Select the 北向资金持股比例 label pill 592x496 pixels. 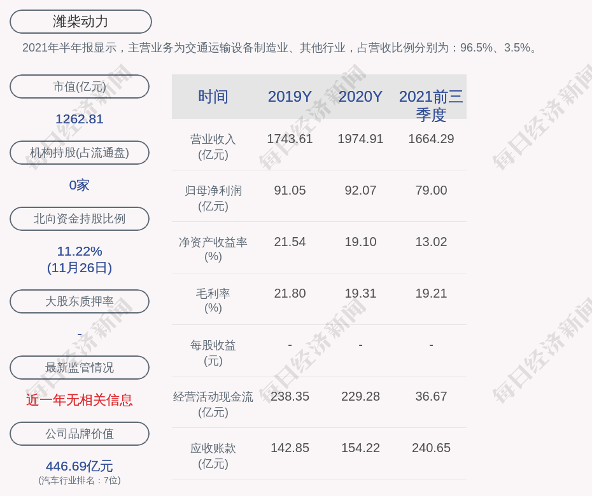pos(80,219)
